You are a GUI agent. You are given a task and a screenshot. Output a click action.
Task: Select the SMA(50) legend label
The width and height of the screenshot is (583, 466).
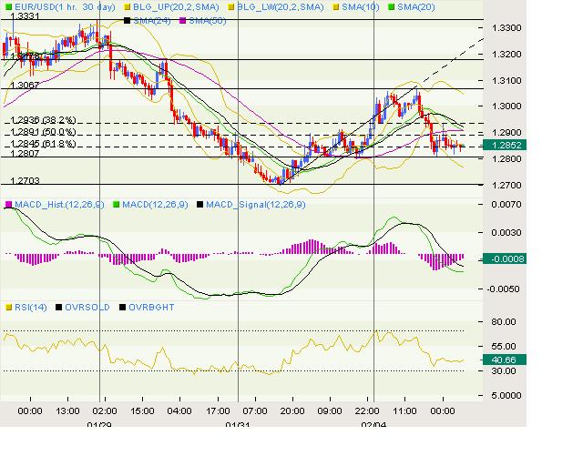(208, 21)
